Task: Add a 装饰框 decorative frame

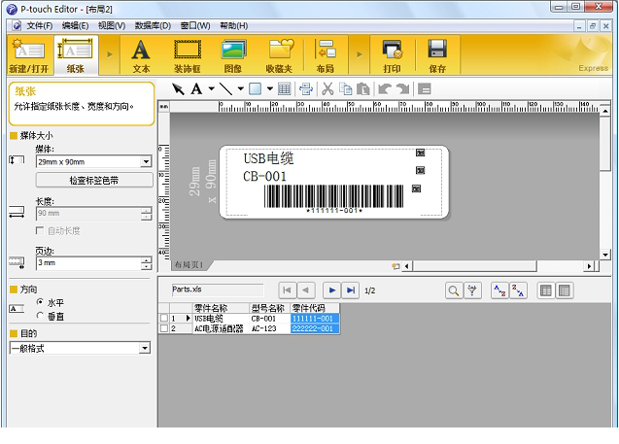Action: tap(188, 56)
